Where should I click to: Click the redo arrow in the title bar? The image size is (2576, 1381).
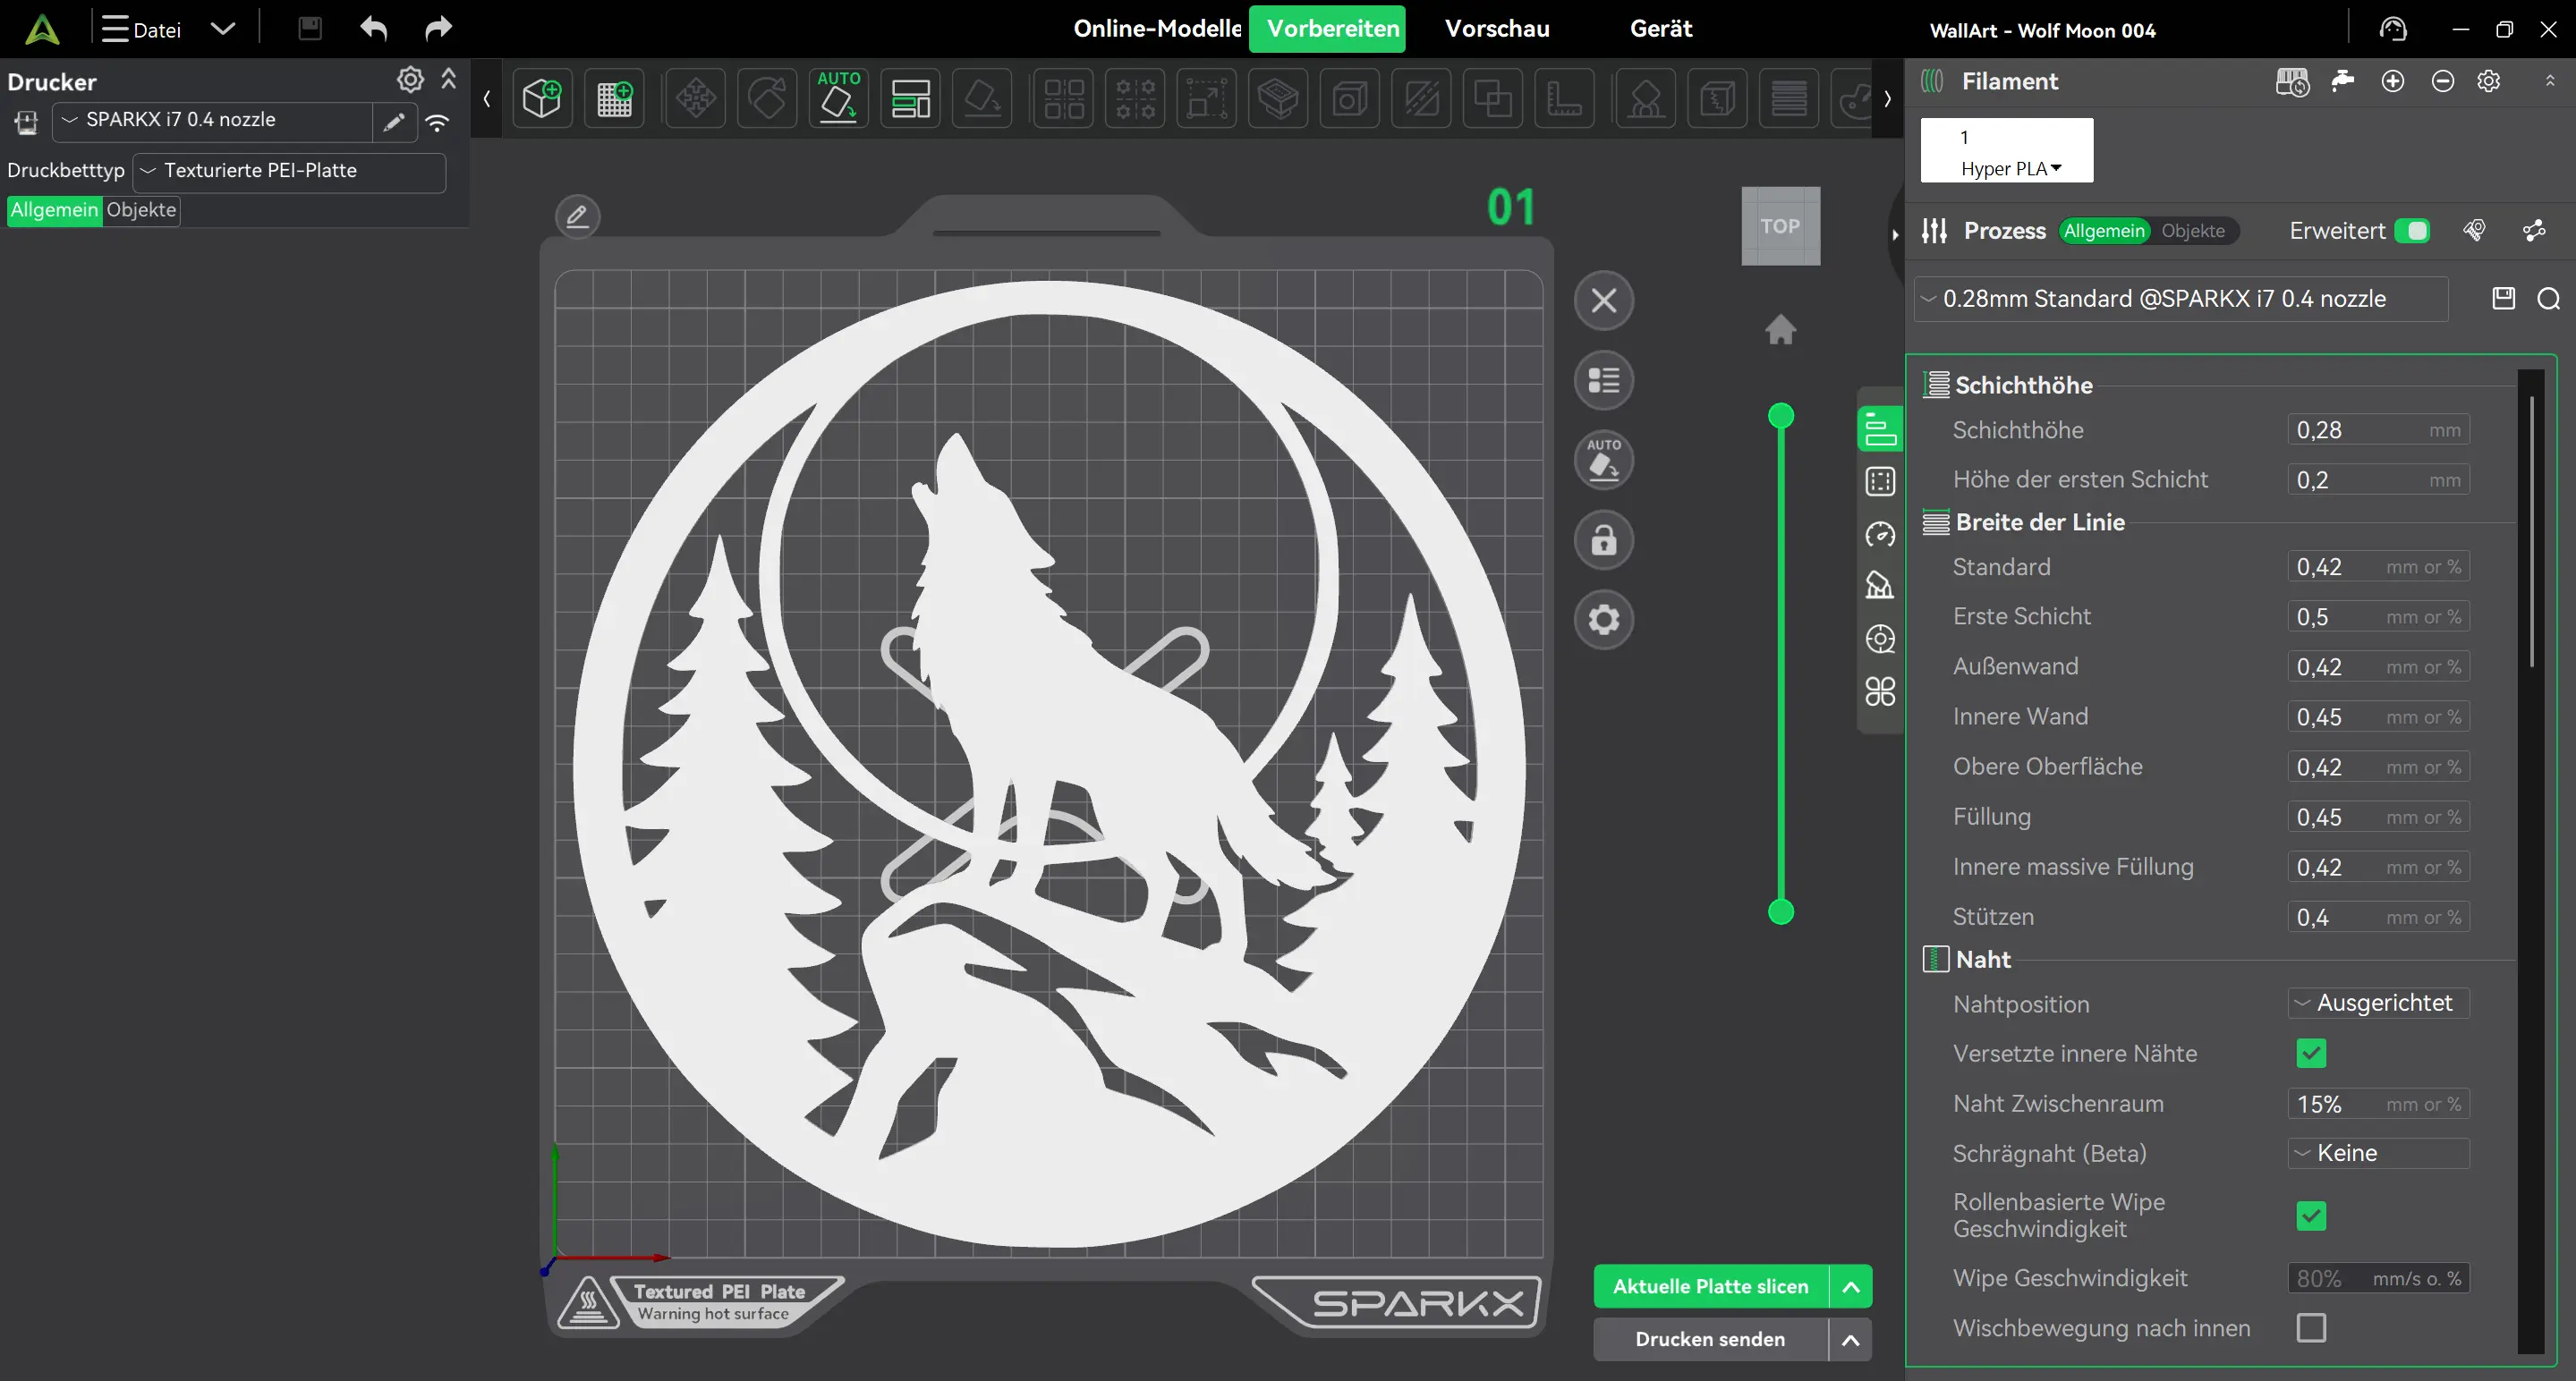[x=438, y=28]
